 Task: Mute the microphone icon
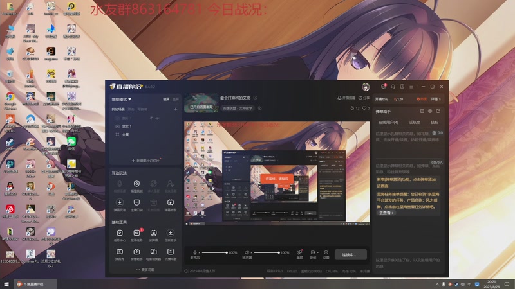(x=195, y=252)
